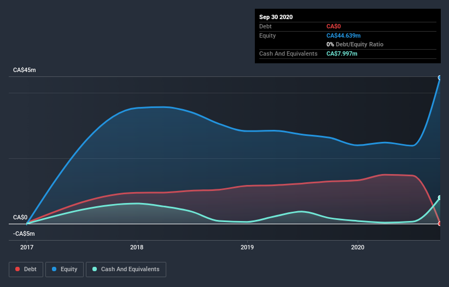Click the red Debt legend dot
Screen dimensions: 449x287
[18, 269]
